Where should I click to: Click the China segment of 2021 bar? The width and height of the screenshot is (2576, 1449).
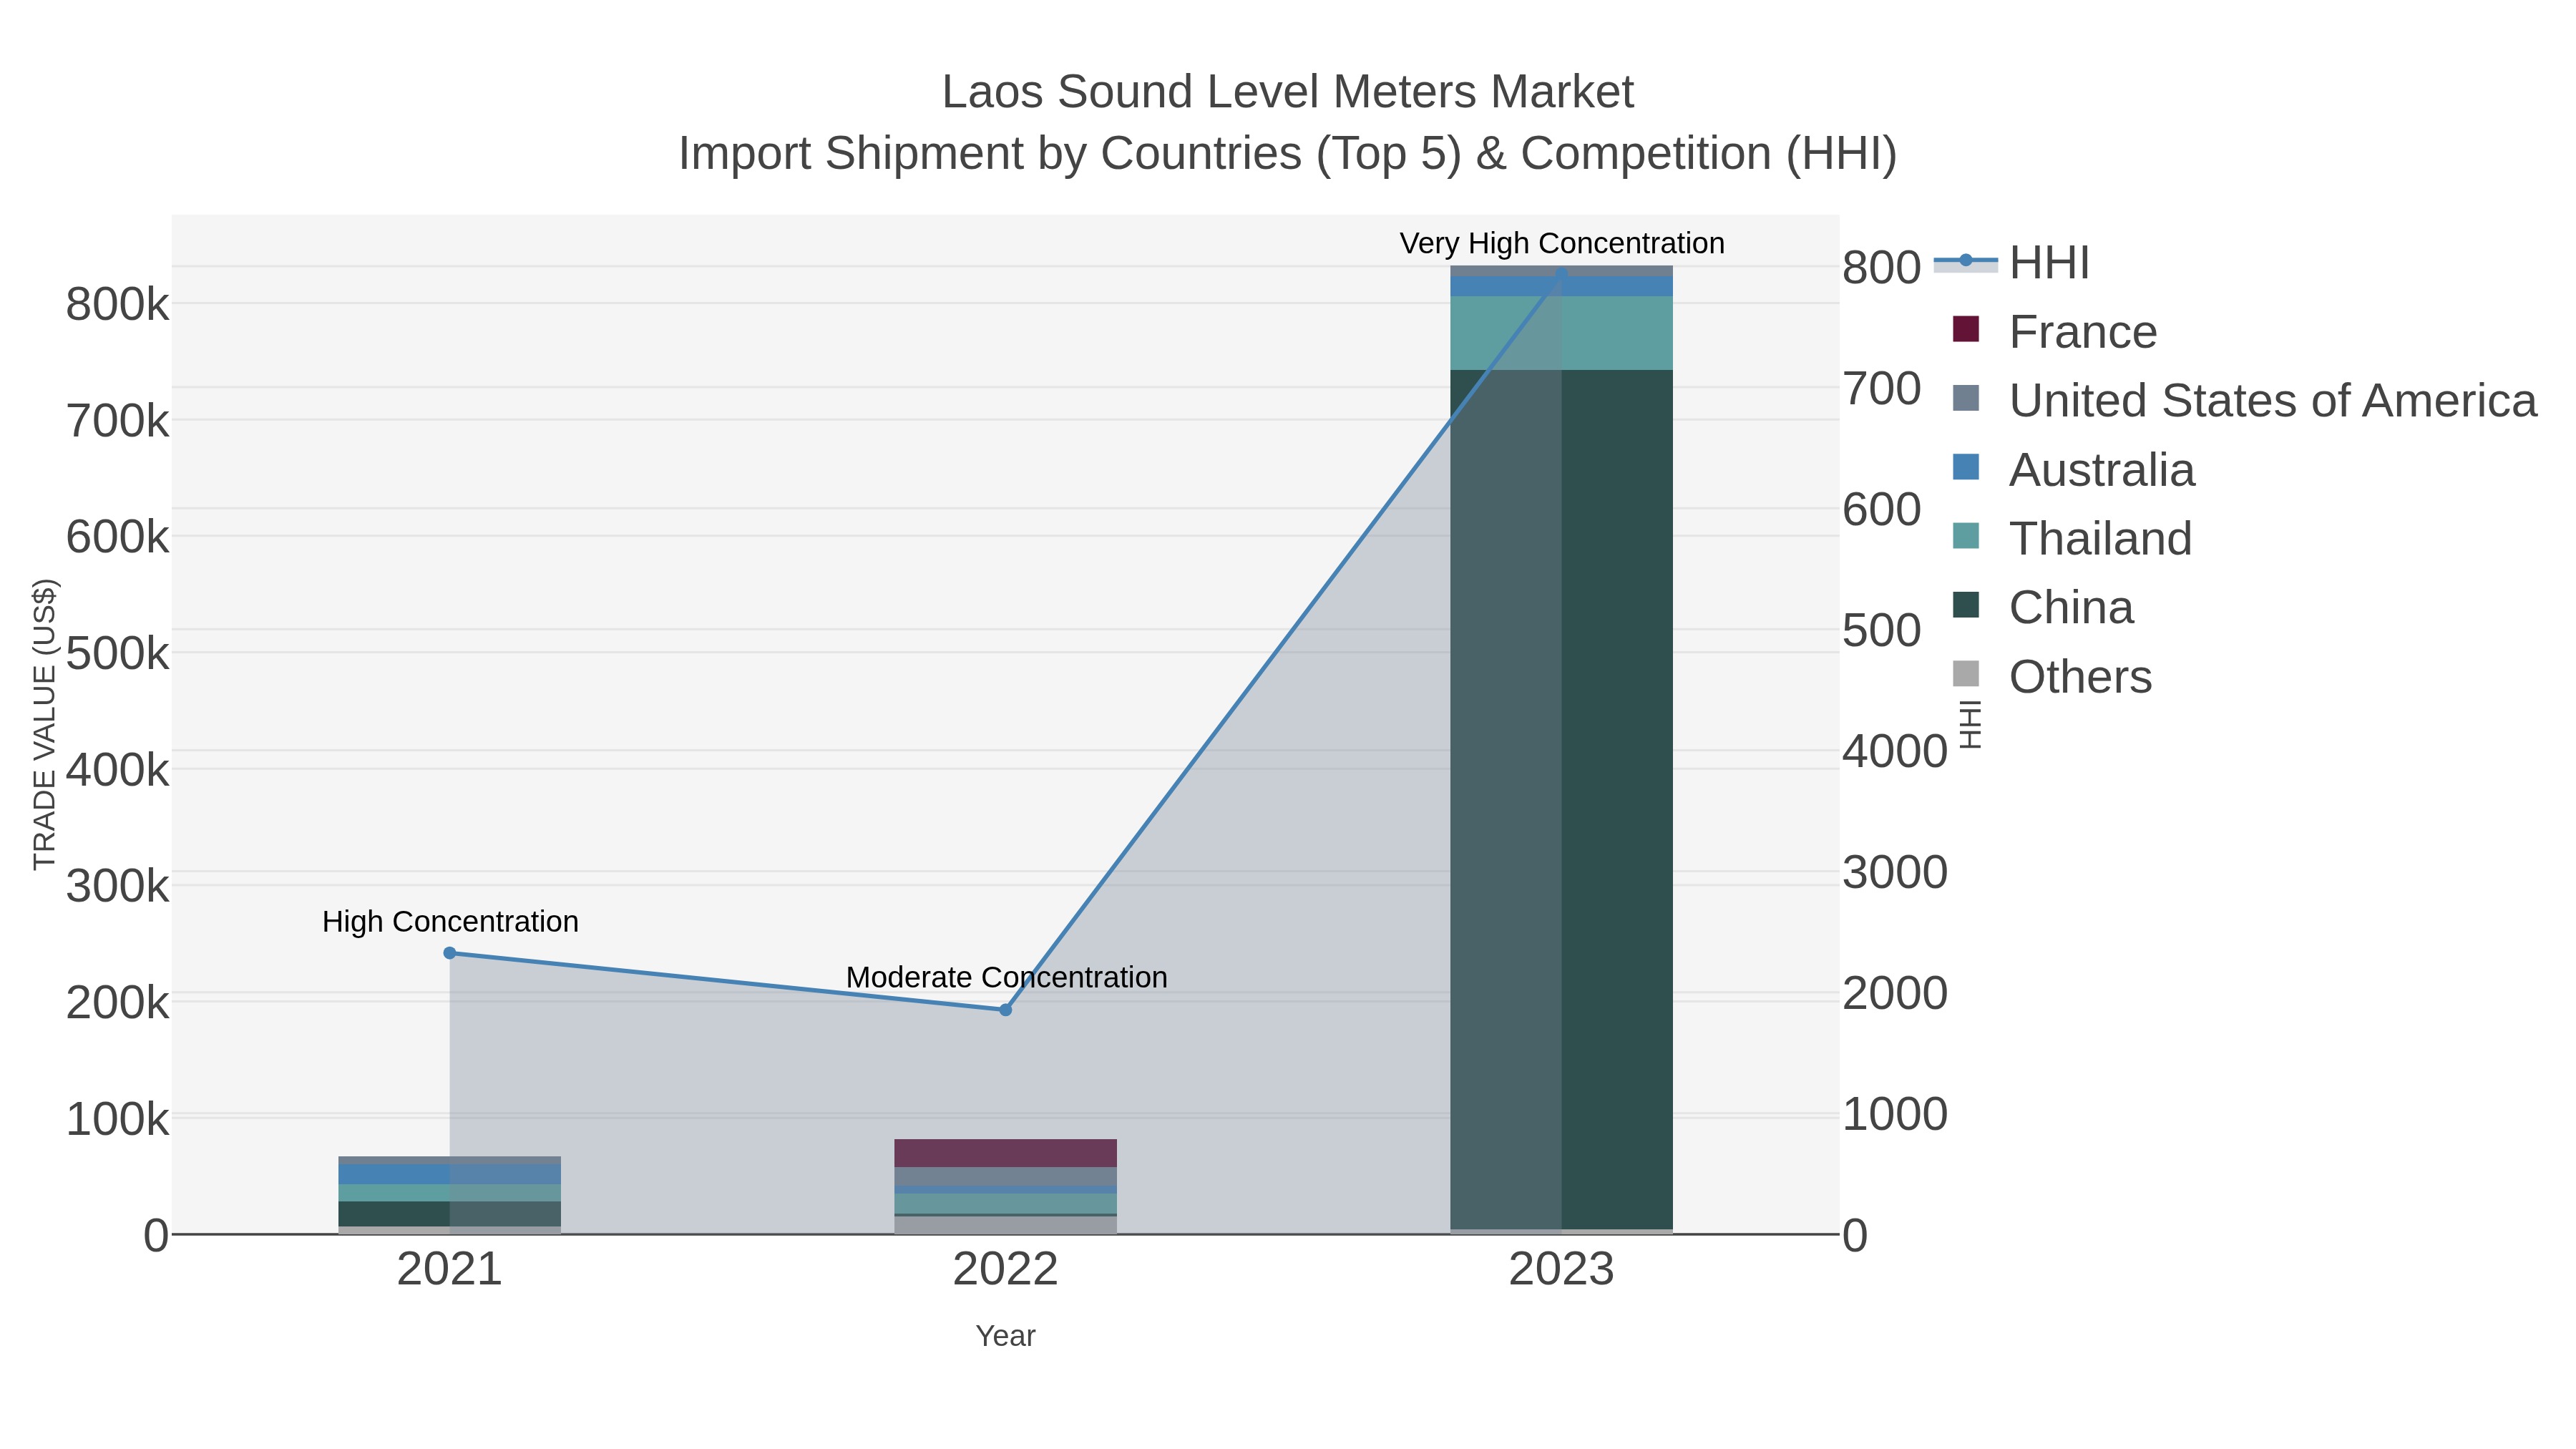point(450,1214)
